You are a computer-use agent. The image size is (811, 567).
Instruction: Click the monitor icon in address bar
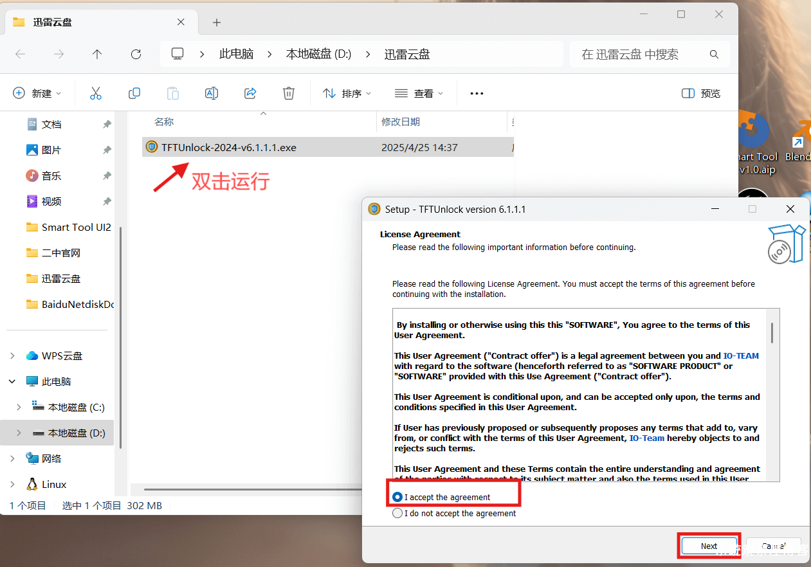178,54
